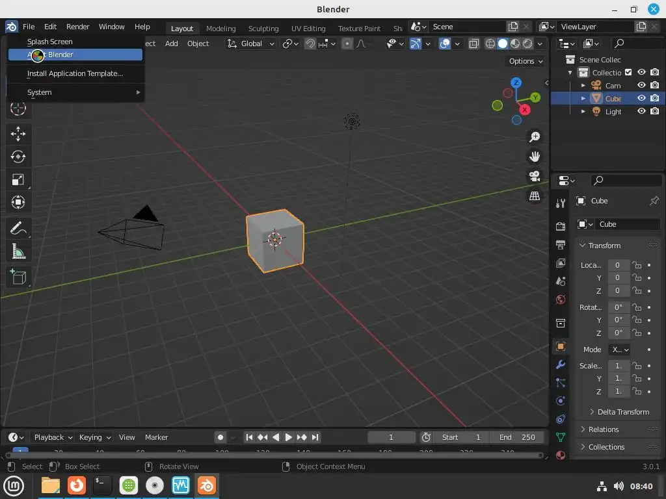Viewport: 666px width, 499px height.
Task: Open the Particles properties tab
Action: [561, 383]
